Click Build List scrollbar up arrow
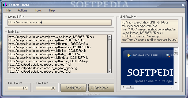Screen dimensions: 188x98 tap(109, 37)
